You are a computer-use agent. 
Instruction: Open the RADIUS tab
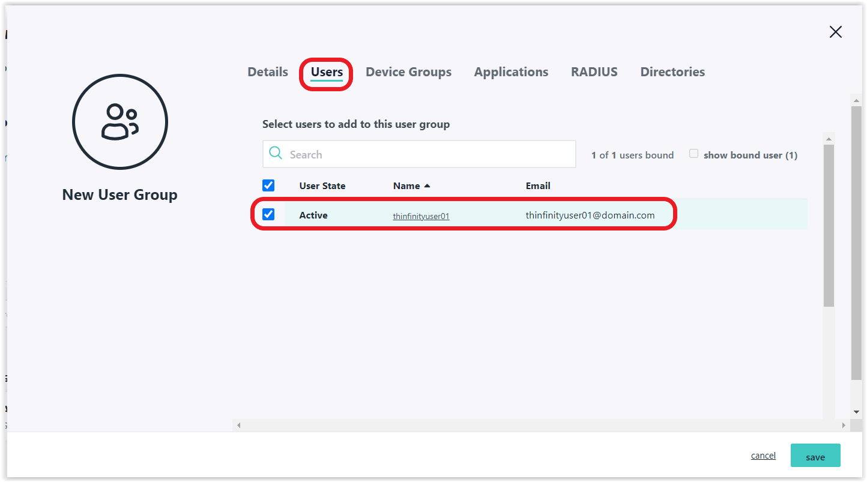(x=594, y=72)
